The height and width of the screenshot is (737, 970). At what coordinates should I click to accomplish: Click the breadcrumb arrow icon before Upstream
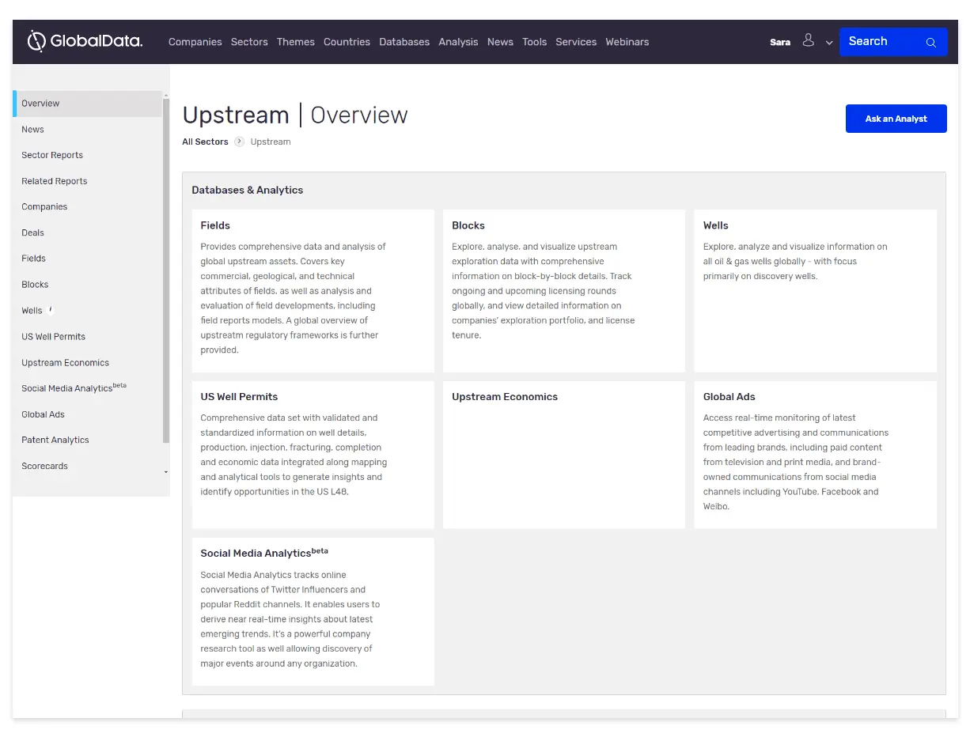pyautogui.click(x=239, y=142)
